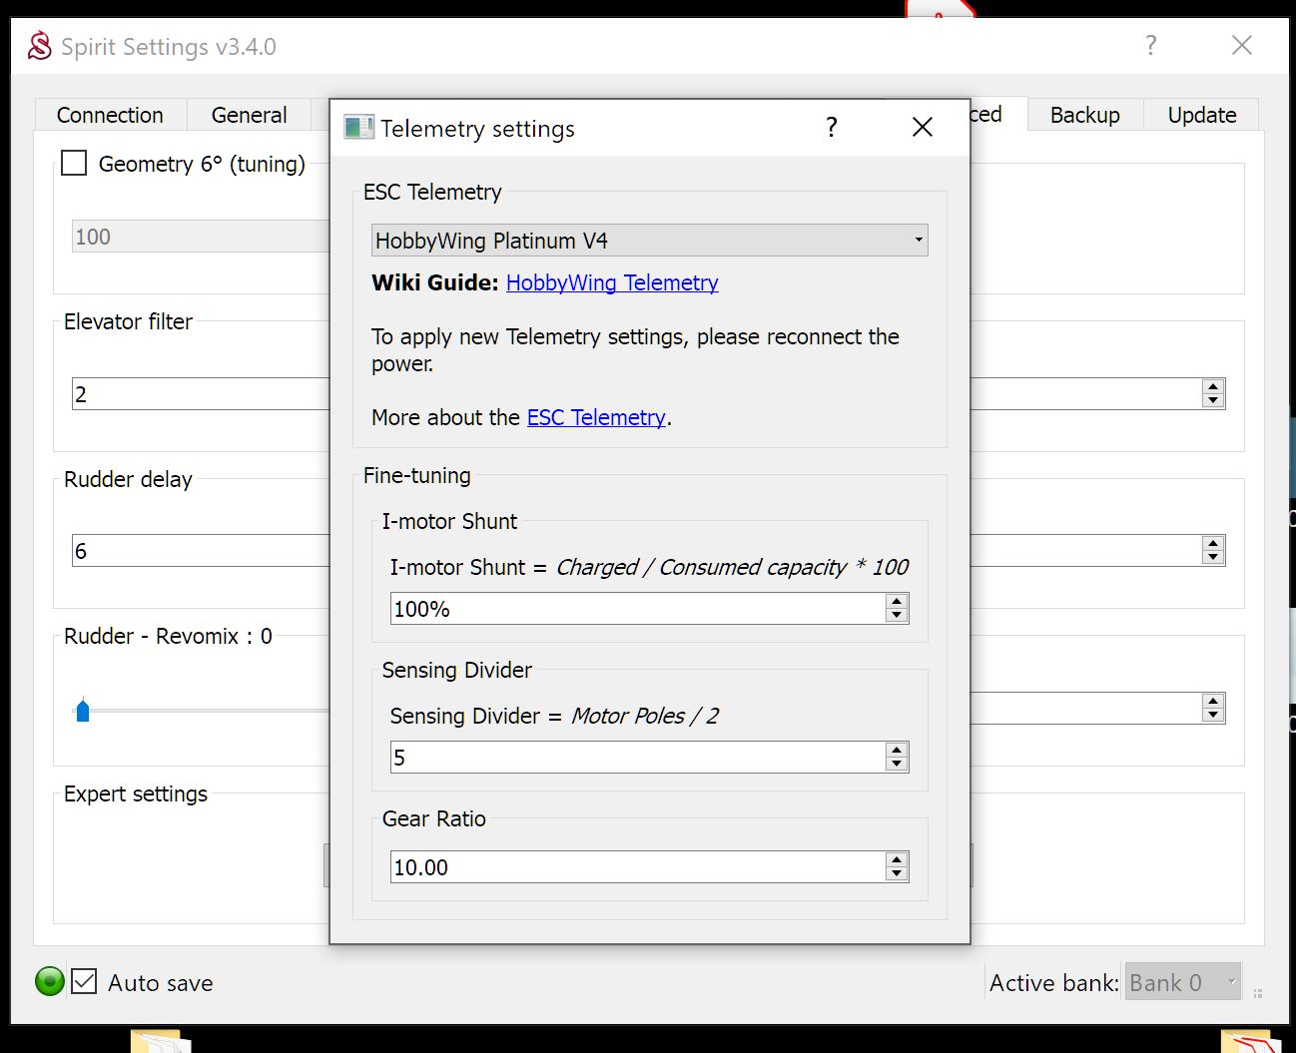Click the Spirit Settings logo icon

point(39,46)
